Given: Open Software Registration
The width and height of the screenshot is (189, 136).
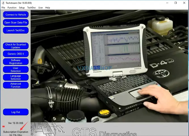Looking at the screenshot, I should 16,61.
